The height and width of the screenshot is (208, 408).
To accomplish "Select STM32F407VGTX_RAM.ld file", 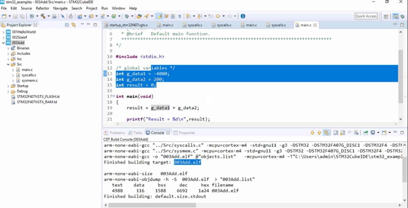I will point(34,102).
